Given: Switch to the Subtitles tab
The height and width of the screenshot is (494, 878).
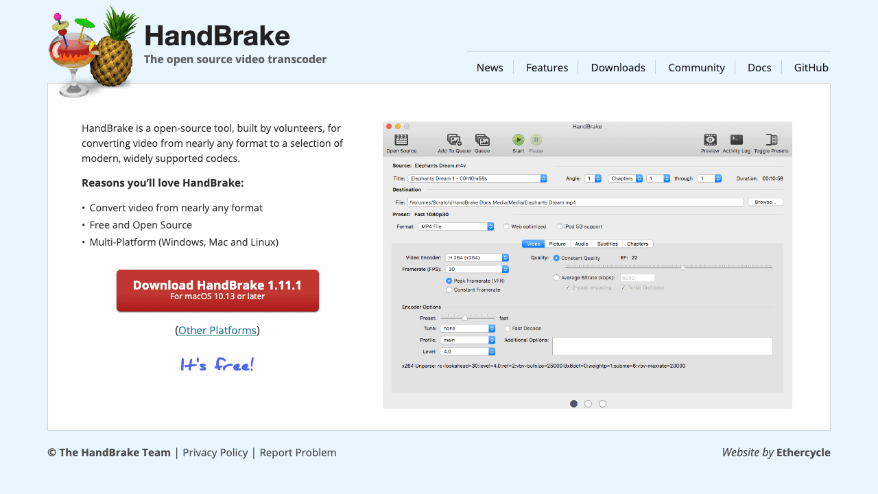Looking at the screenshot, I should point(608,244).
